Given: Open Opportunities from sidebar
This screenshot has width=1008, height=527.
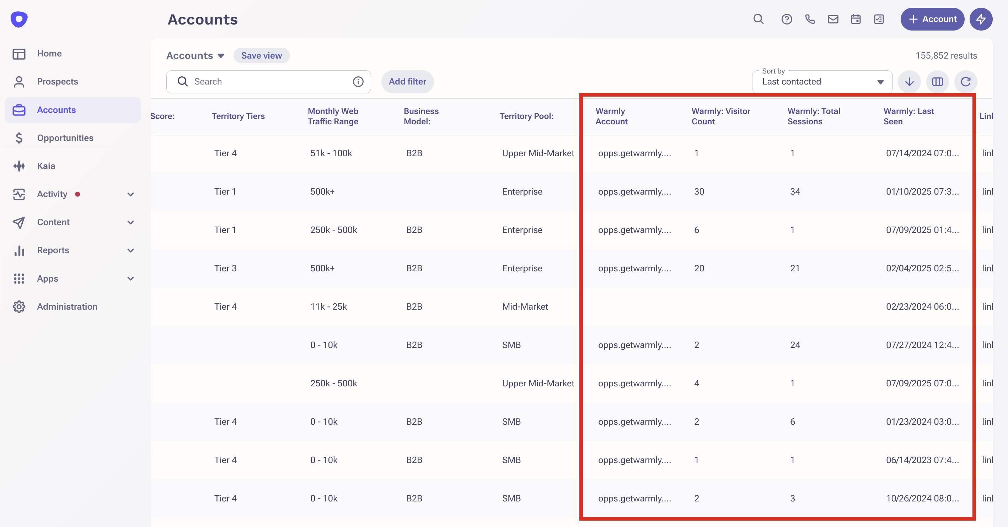Looking at the screenshot, I should pyautogui.click(x=65, y=138).
